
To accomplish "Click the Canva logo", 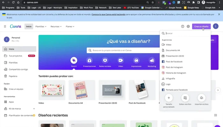I will coord(16,26).
